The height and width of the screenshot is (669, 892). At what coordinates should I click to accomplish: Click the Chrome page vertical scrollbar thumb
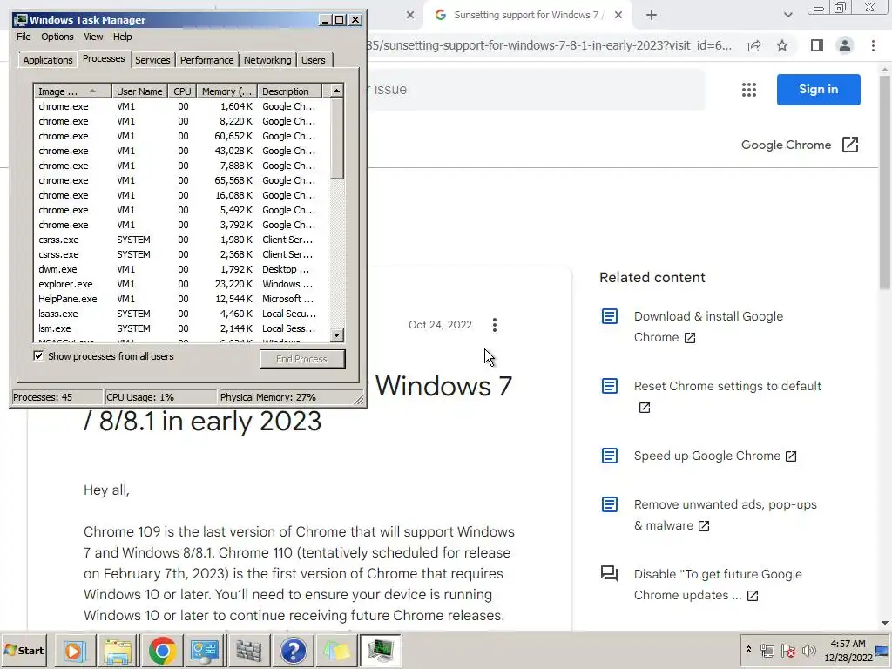pyautogui.click(x=885, y=182)
